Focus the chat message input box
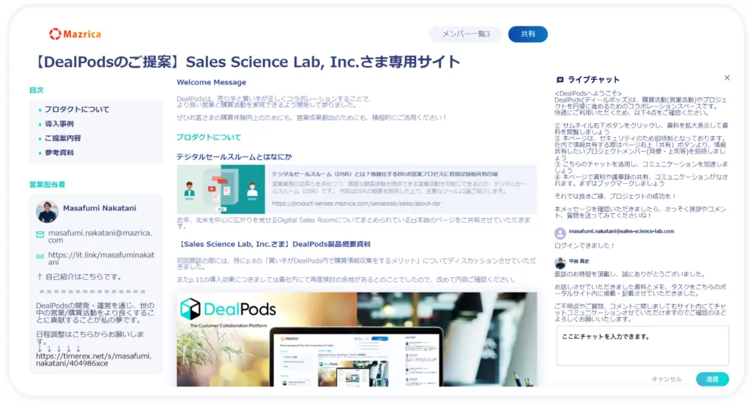Viewport: 754px width, 406px height. pos(642,346)
